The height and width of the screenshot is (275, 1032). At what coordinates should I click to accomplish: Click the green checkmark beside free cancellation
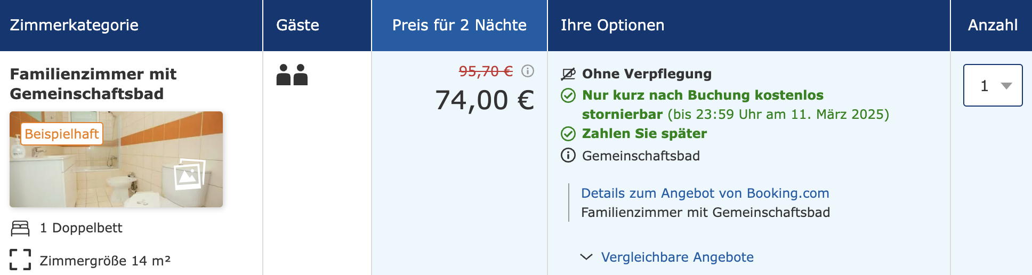[x=568, y=95]
